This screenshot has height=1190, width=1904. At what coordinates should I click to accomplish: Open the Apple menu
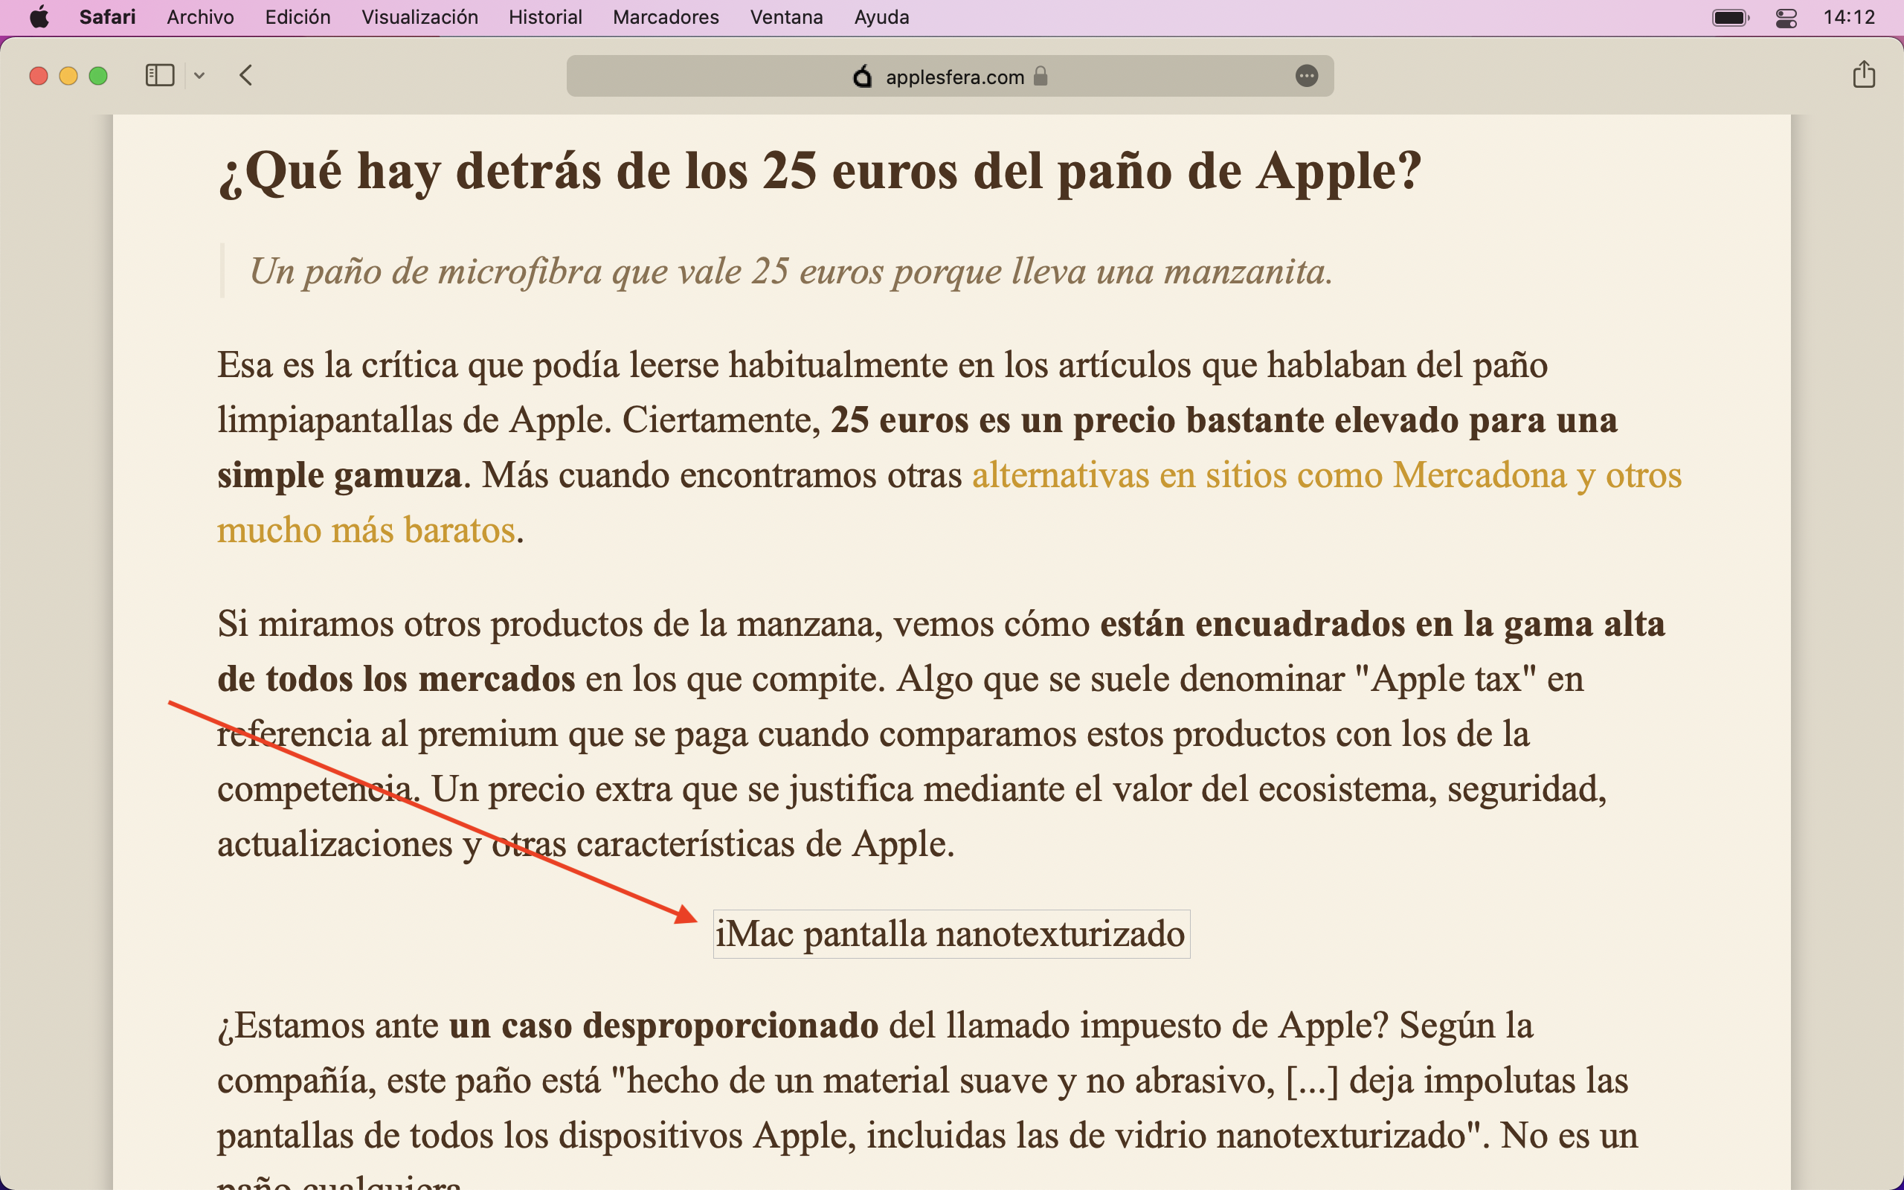tap(39, 17)
